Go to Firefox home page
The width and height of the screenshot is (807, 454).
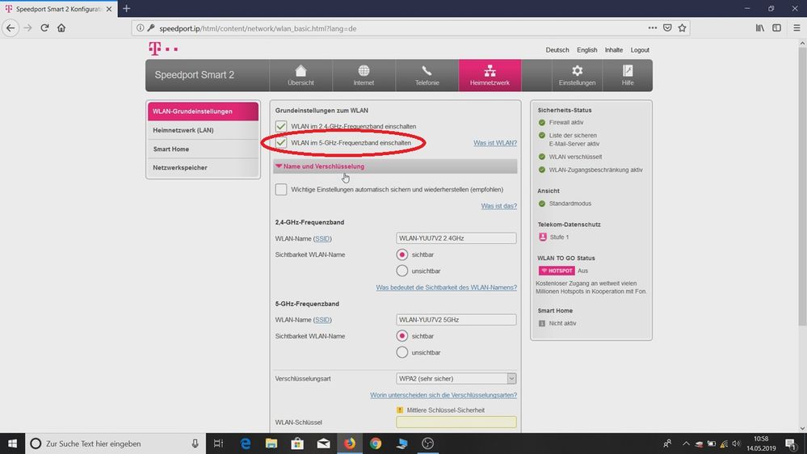tap(61, 27)
